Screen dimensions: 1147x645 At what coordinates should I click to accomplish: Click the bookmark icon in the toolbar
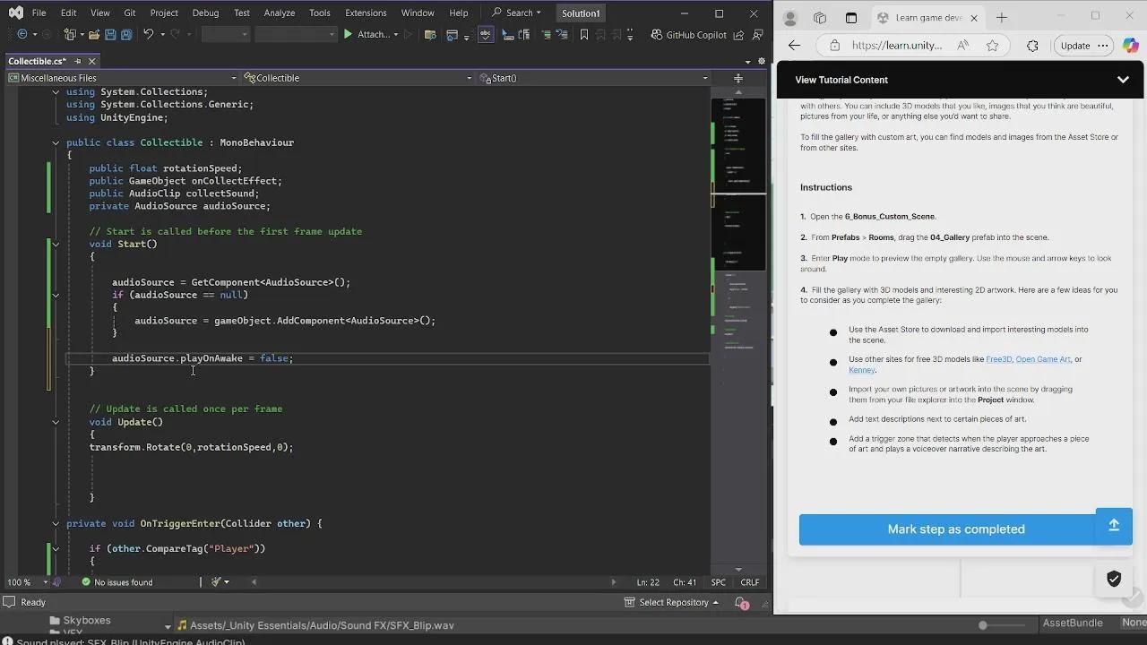(584, 34)
